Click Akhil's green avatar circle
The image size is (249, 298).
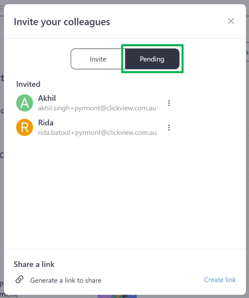click(x=25, y=103)
